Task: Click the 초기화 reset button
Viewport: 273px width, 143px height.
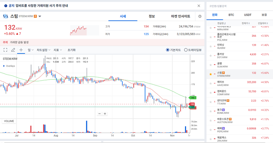Action: coord(72,50)
